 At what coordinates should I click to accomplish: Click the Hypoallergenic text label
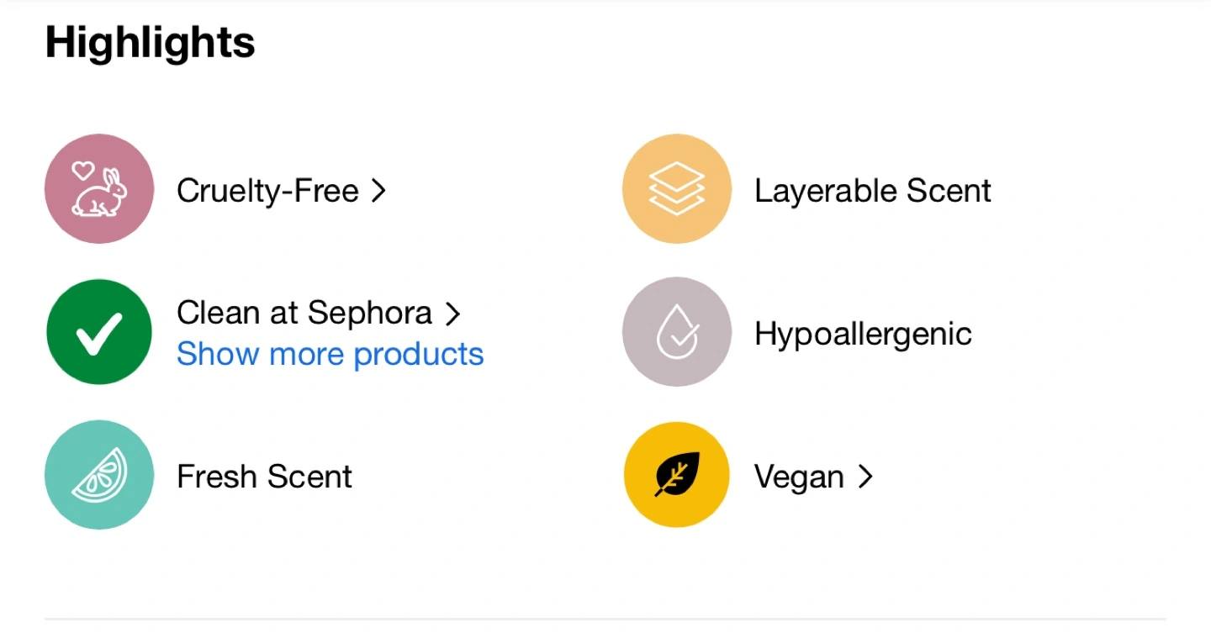click(863, 334)
